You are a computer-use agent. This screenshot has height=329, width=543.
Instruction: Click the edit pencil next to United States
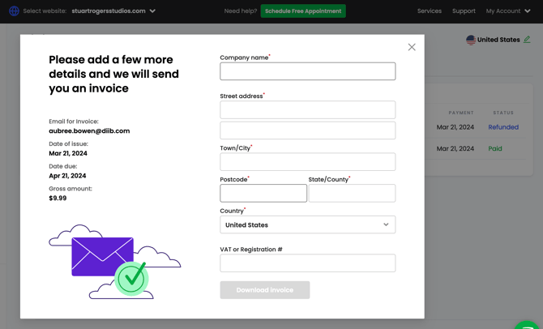coord(528,40)
